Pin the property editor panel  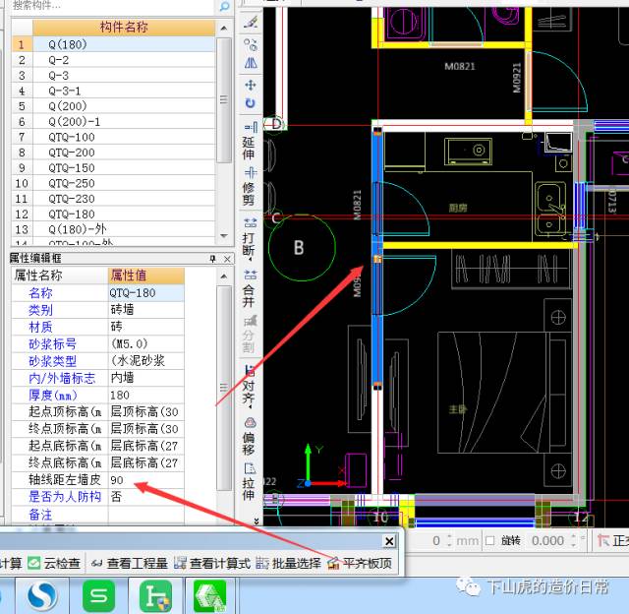pyautogui.click(x=213, y=258)
